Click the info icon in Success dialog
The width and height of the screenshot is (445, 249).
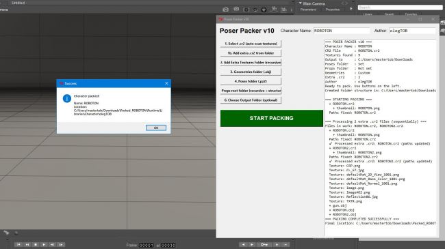click(x=67, y=98)
